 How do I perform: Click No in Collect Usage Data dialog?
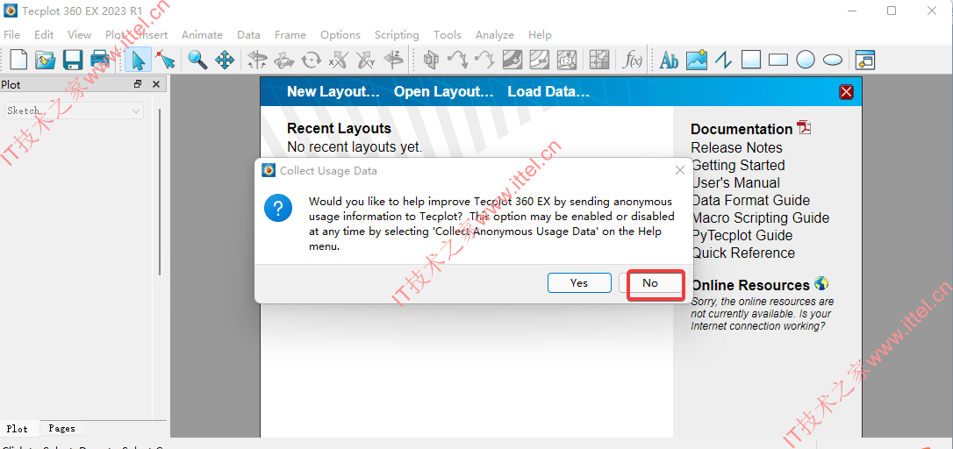(x=650, y=282)
